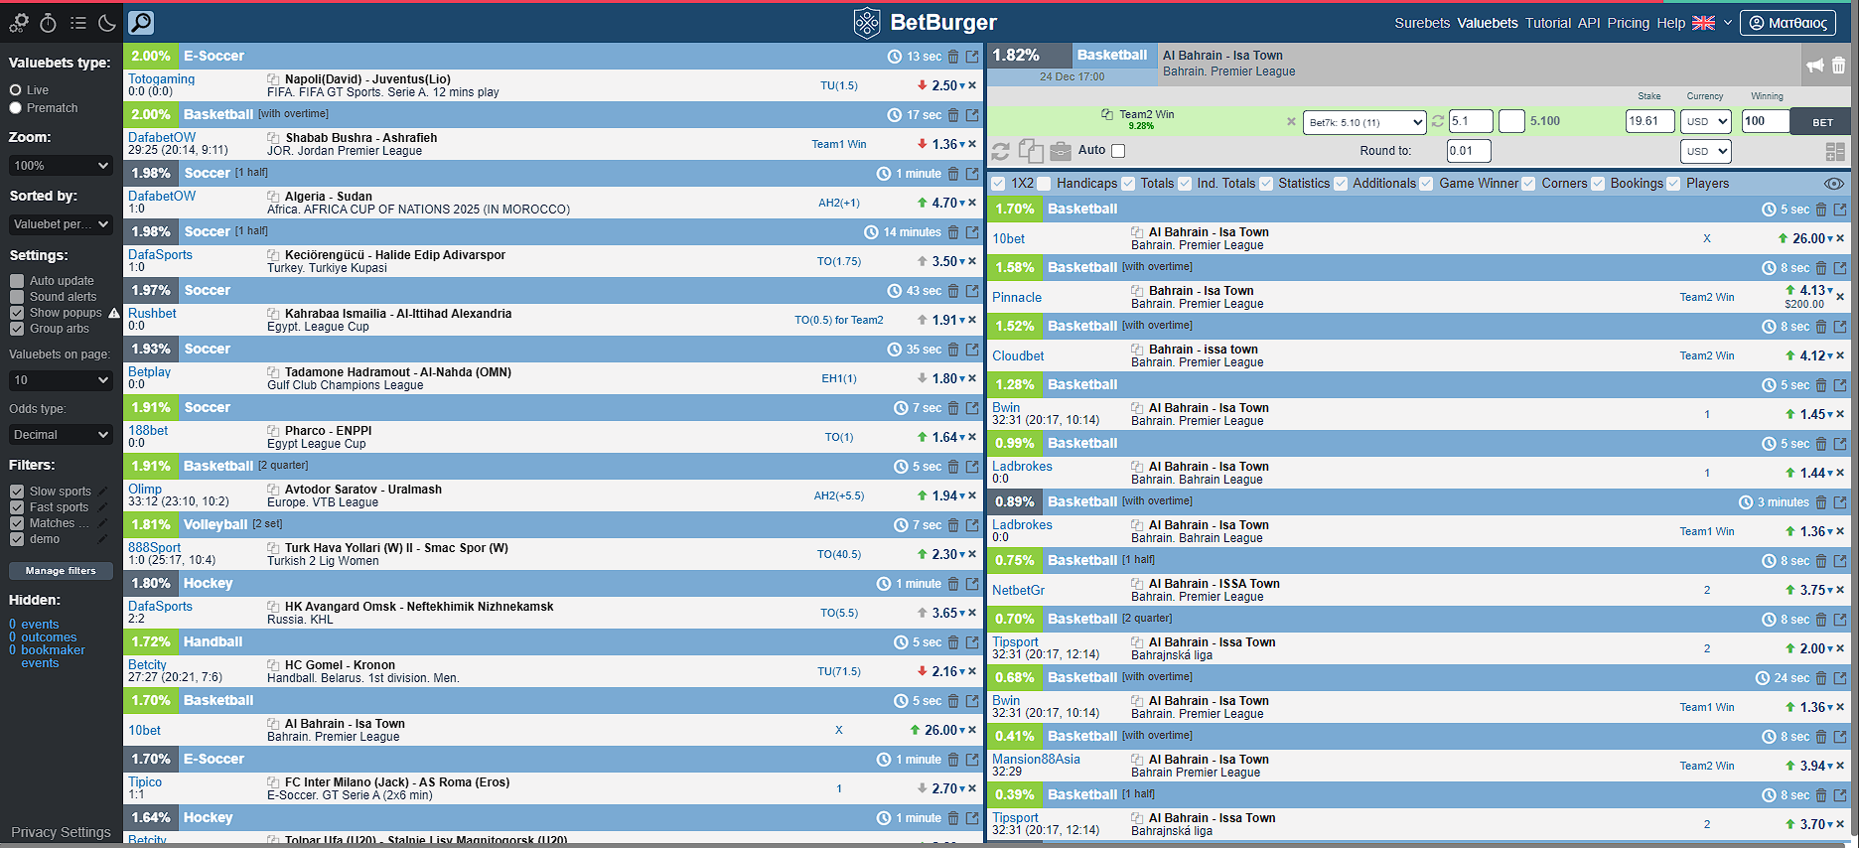This screenshot has height=848, width=1859.
Task: Click the Round to 0.01 input field
Action: [x=1468, y=151]
